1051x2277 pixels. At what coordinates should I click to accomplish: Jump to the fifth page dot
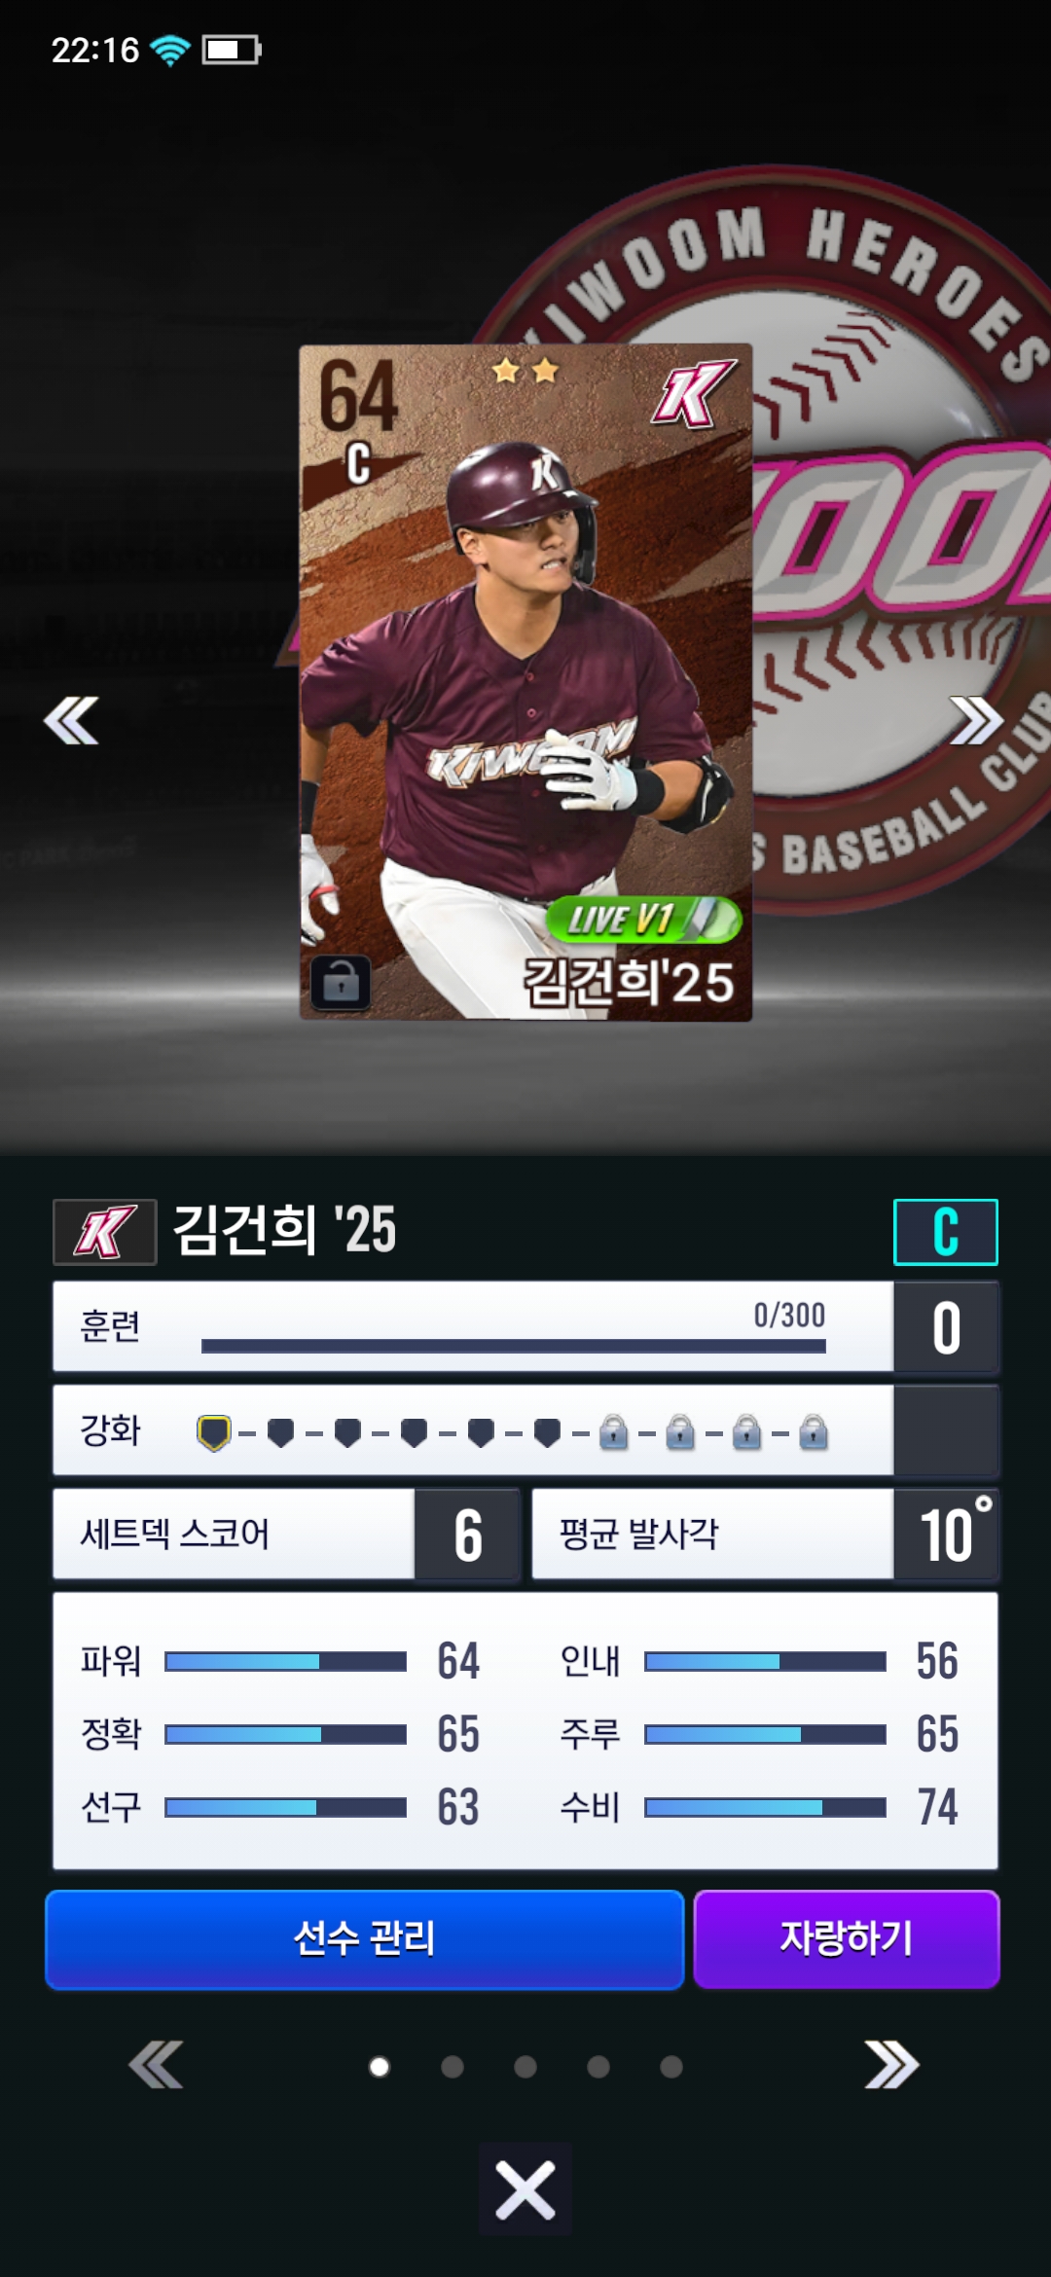671,2066
